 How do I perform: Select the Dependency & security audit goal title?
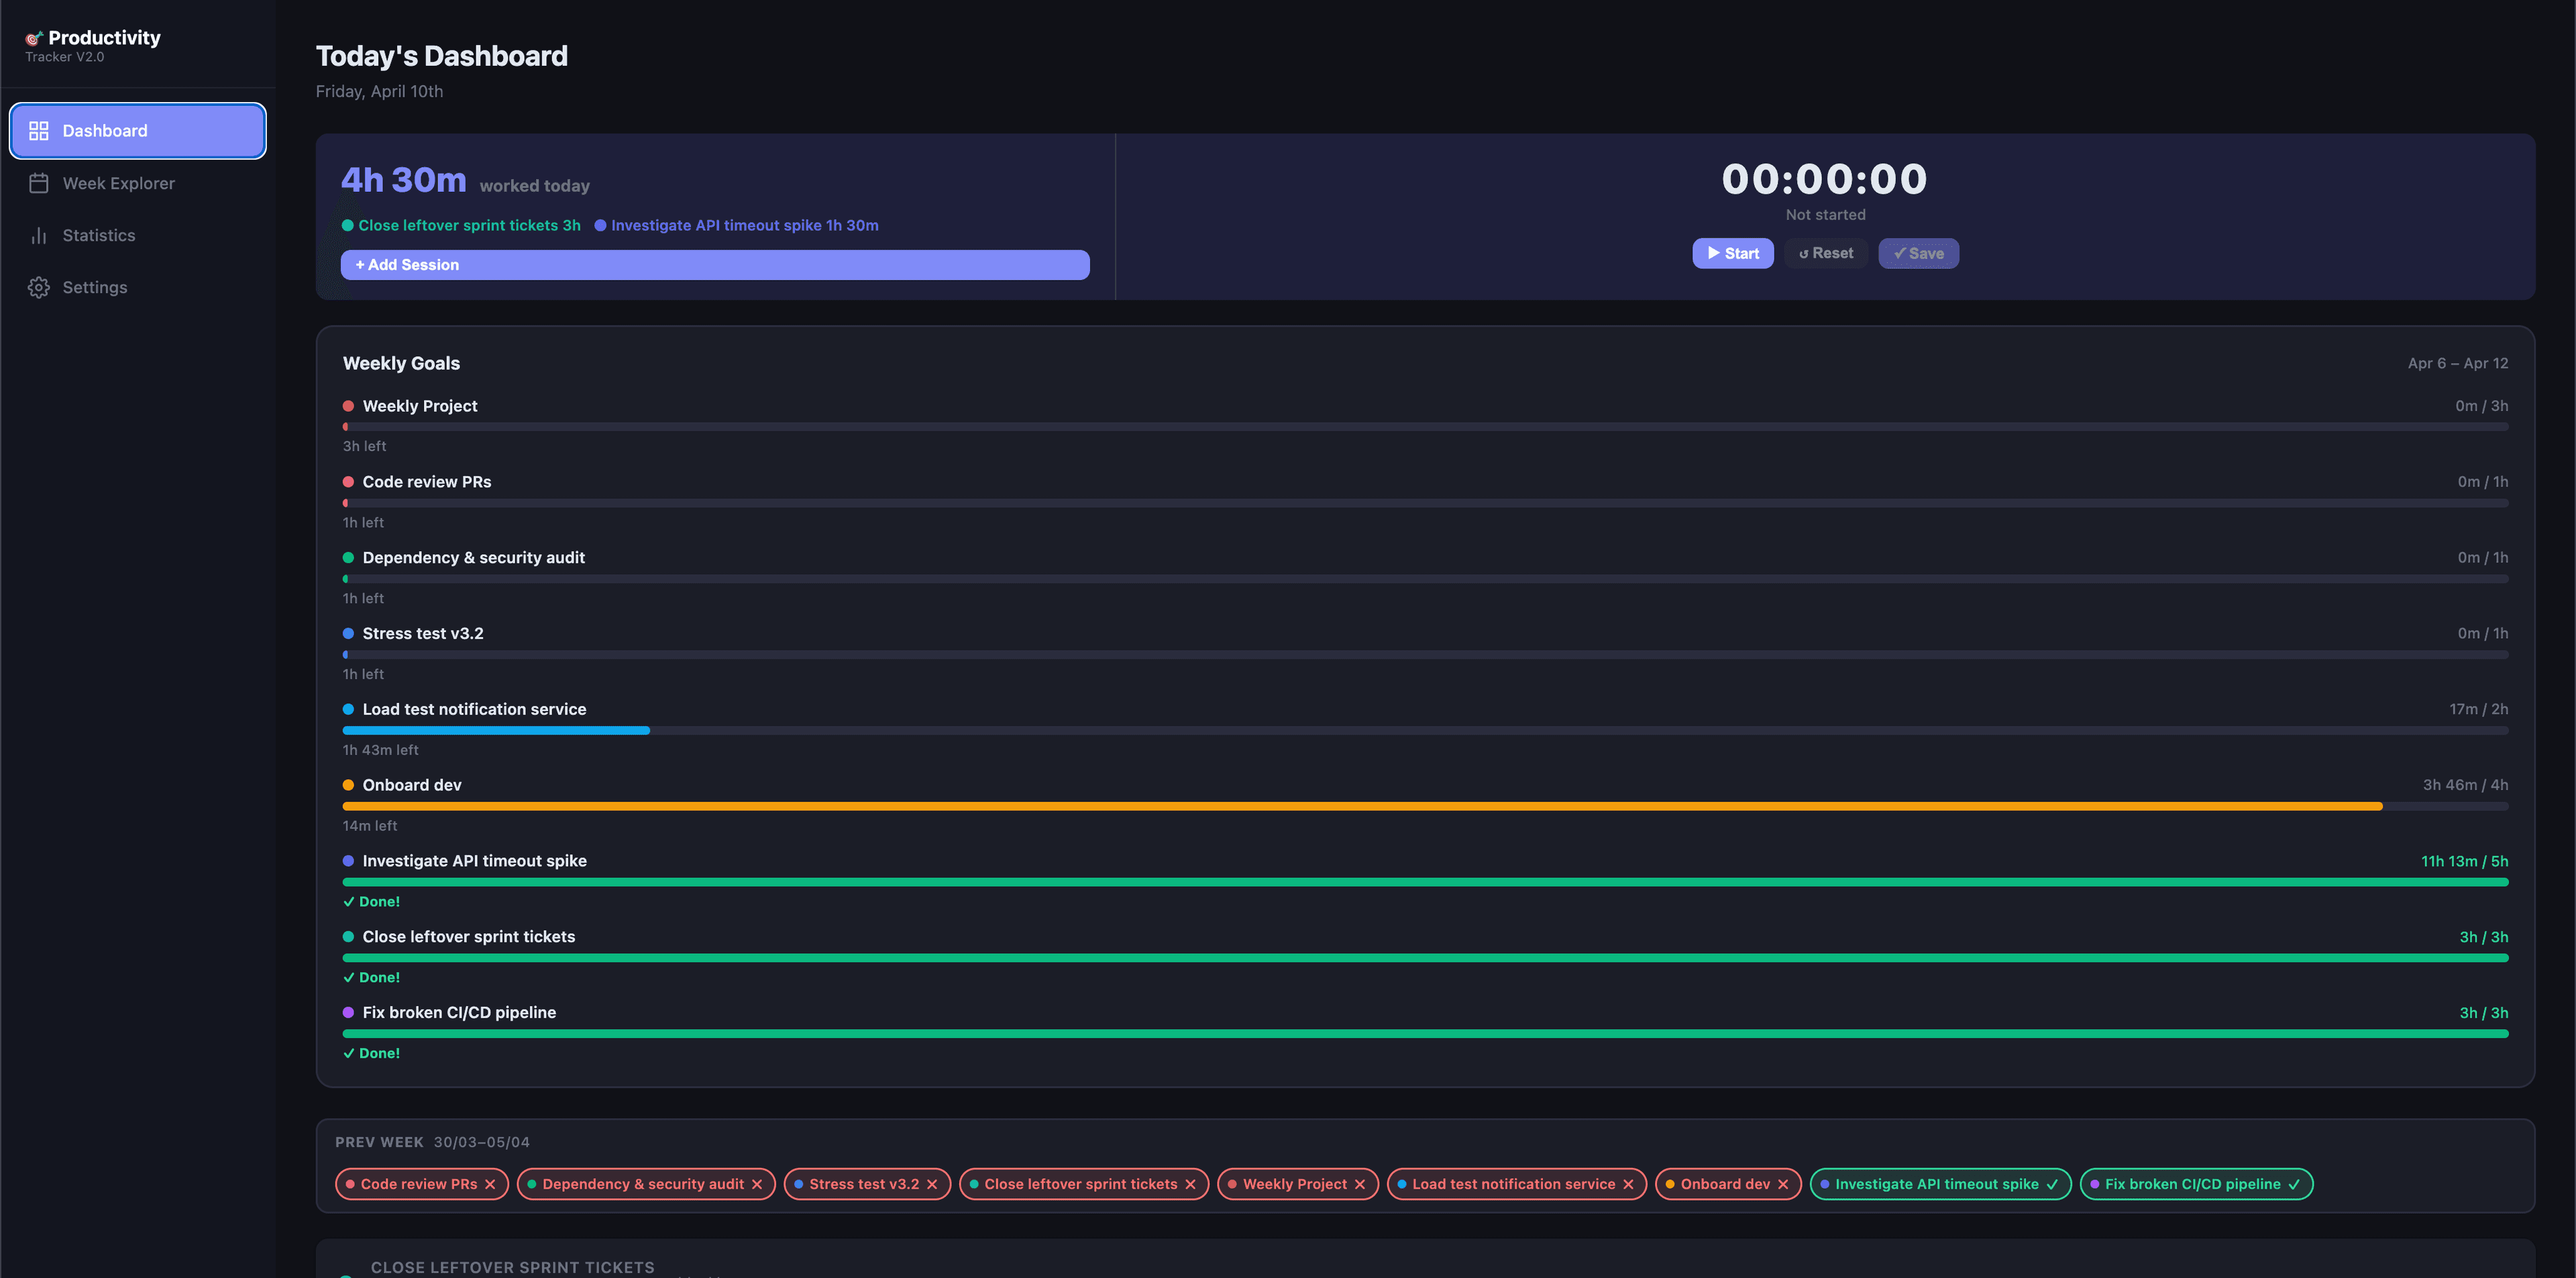coord(474,558)
